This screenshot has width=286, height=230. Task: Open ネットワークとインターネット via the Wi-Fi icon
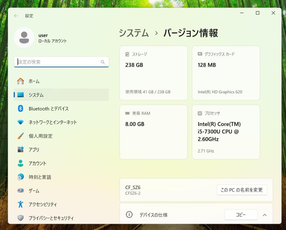pos(21,122)
